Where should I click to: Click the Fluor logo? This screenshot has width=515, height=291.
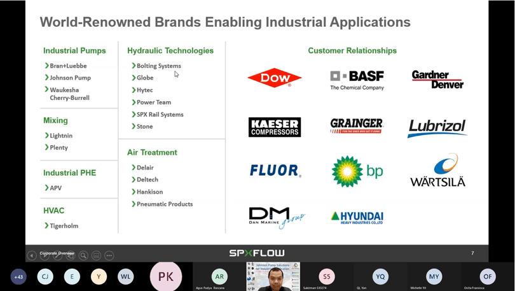click(x=275, y=171)
